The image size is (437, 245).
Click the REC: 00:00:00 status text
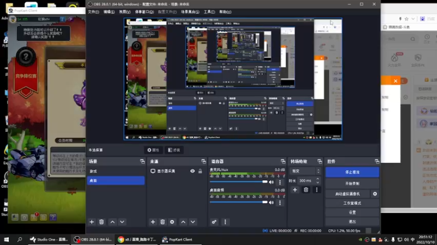(x=310, y=230)
